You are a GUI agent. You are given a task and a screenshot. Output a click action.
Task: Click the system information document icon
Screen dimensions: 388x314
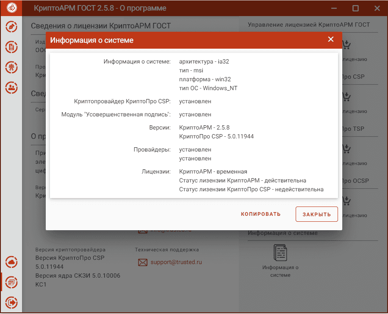click(280, 253)
